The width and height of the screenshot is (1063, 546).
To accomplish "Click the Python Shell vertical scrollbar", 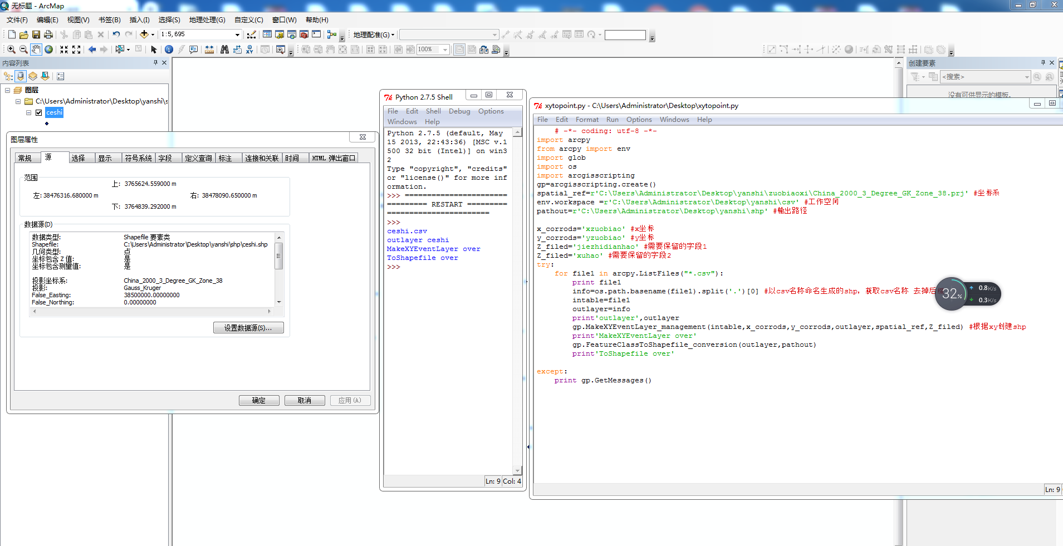I will click(x=517, y=301).
